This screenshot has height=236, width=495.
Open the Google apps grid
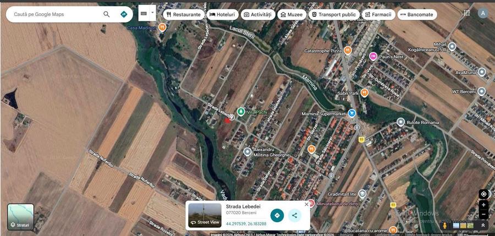click(466, 13)
